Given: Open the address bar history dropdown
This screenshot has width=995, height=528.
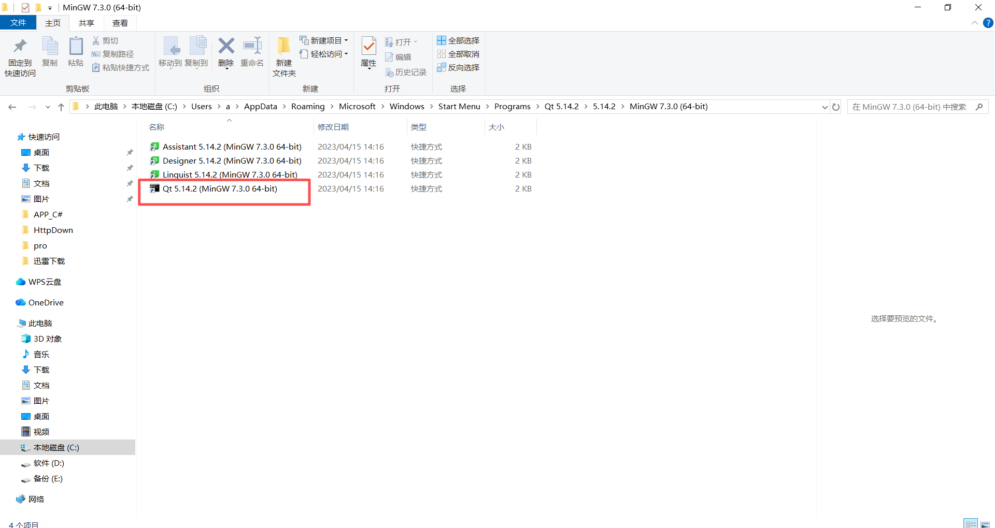Looking at the screenshot, I should pos(825,107).
